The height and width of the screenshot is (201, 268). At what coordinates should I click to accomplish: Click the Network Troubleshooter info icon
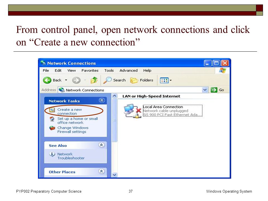(52, 154)
